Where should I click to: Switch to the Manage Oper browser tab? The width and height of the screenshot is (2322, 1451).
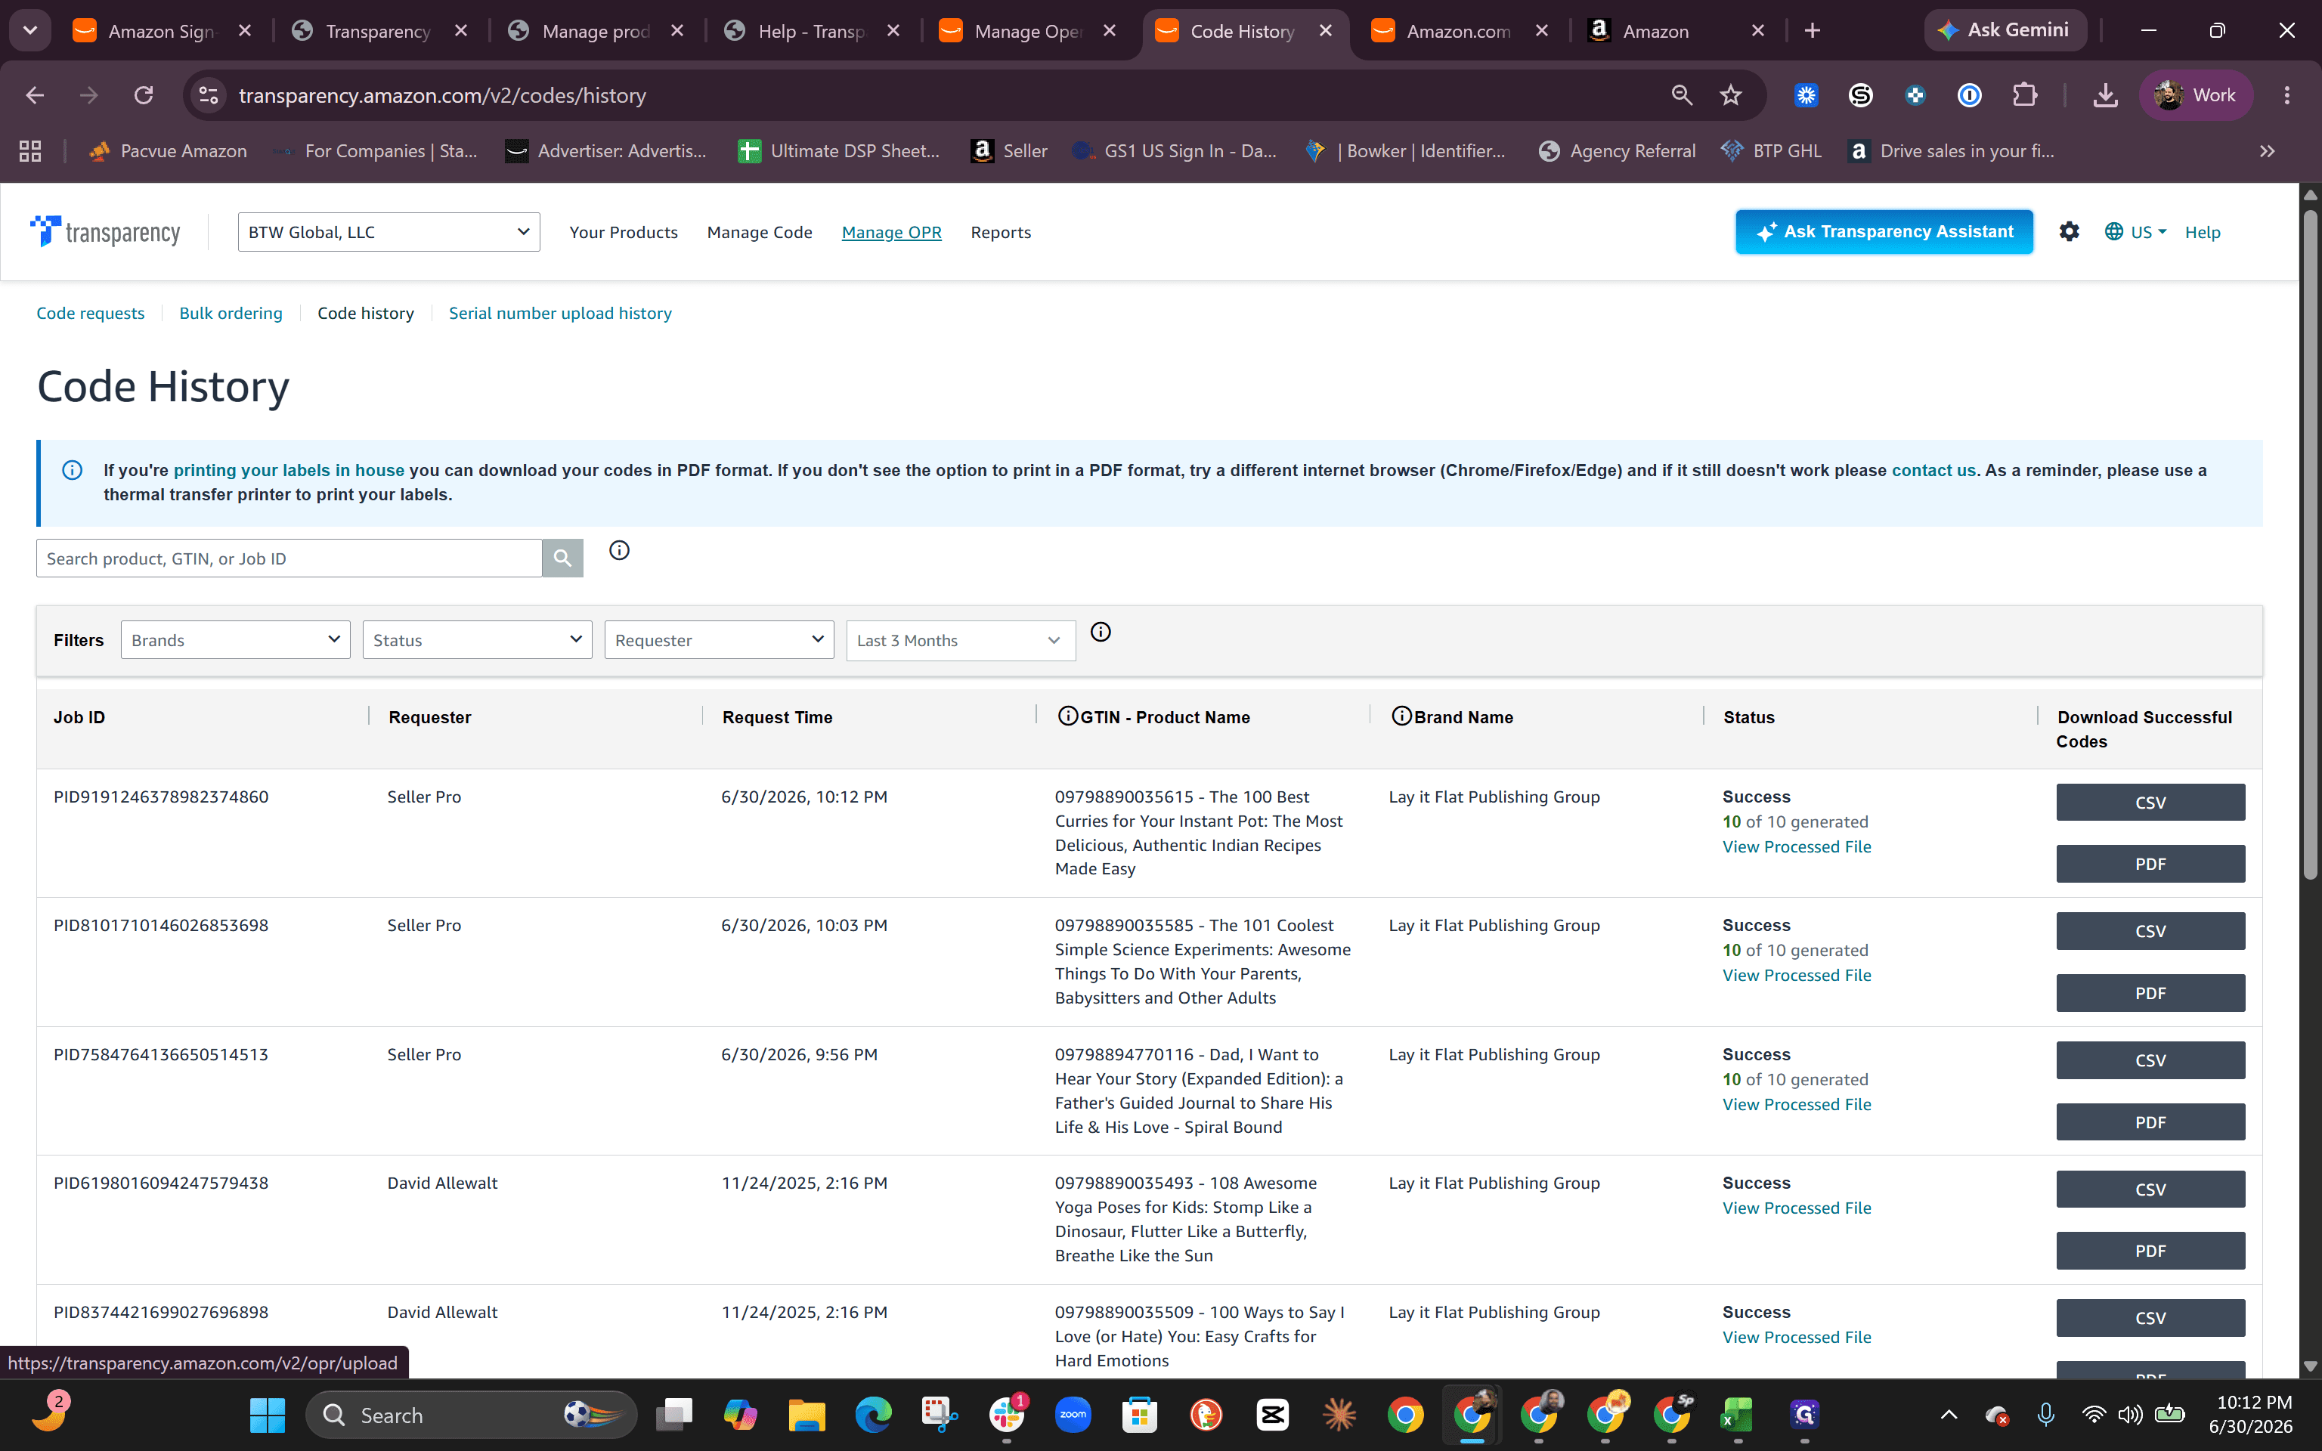(1029, 32)
